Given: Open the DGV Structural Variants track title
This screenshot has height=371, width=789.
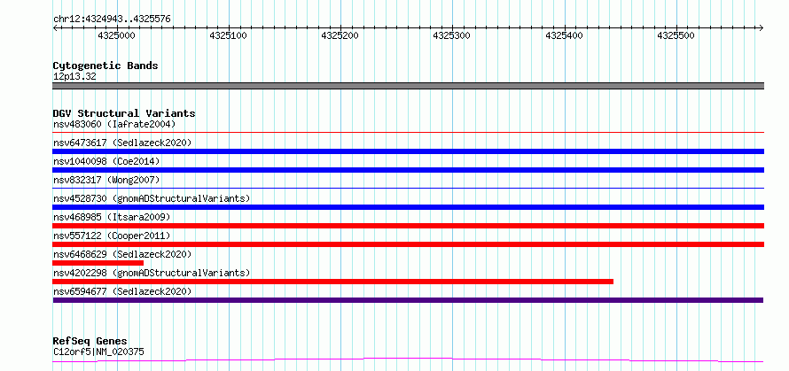Looking at the screenshot, I should [x=124, y=113].
